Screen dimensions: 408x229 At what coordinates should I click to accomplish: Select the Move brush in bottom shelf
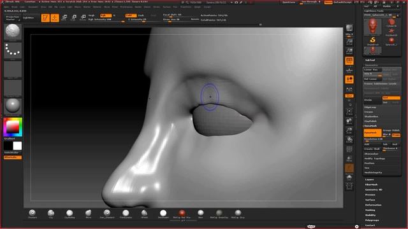coord(89,214)
